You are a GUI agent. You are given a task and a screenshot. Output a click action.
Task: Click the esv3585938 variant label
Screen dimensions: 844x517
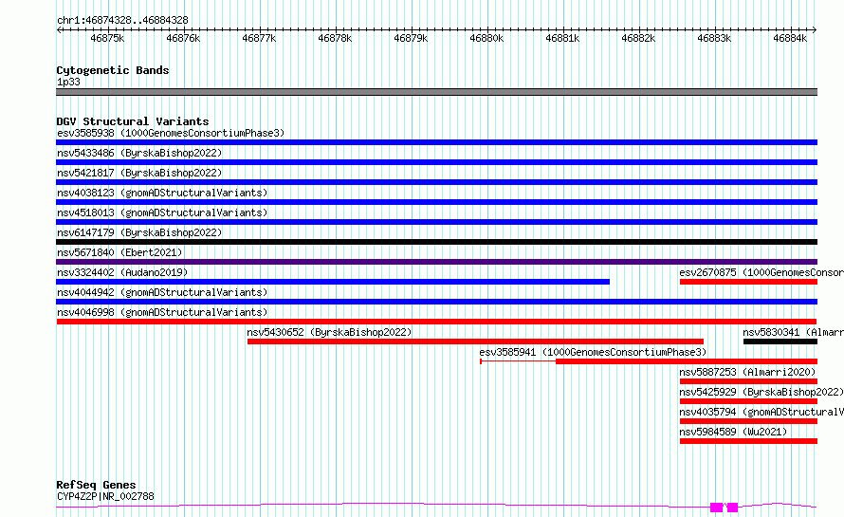[171, 133]
